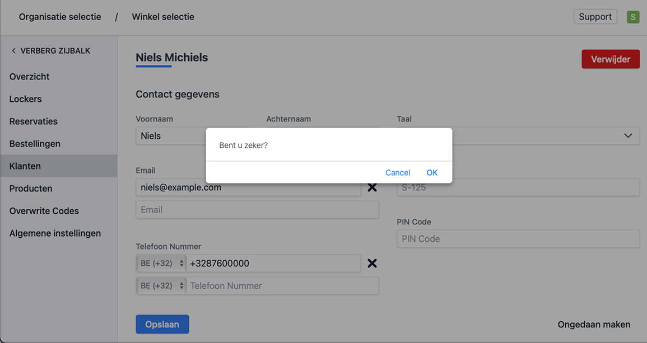Select Producten in the sidebar
This screenshot has width=647, height=343.
click(31, 189)
